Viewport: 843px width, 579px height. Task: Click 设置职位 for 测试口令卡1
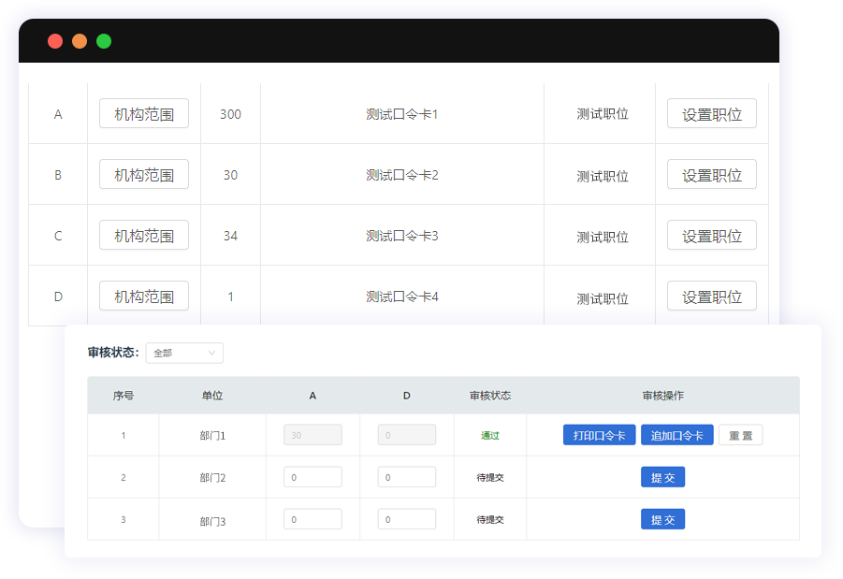(x=711, y=113)
